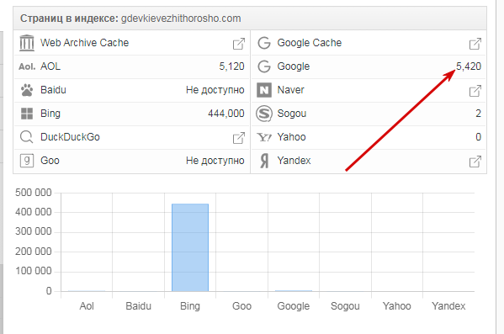Click the Baidu paw icon

tap(27, 90)
